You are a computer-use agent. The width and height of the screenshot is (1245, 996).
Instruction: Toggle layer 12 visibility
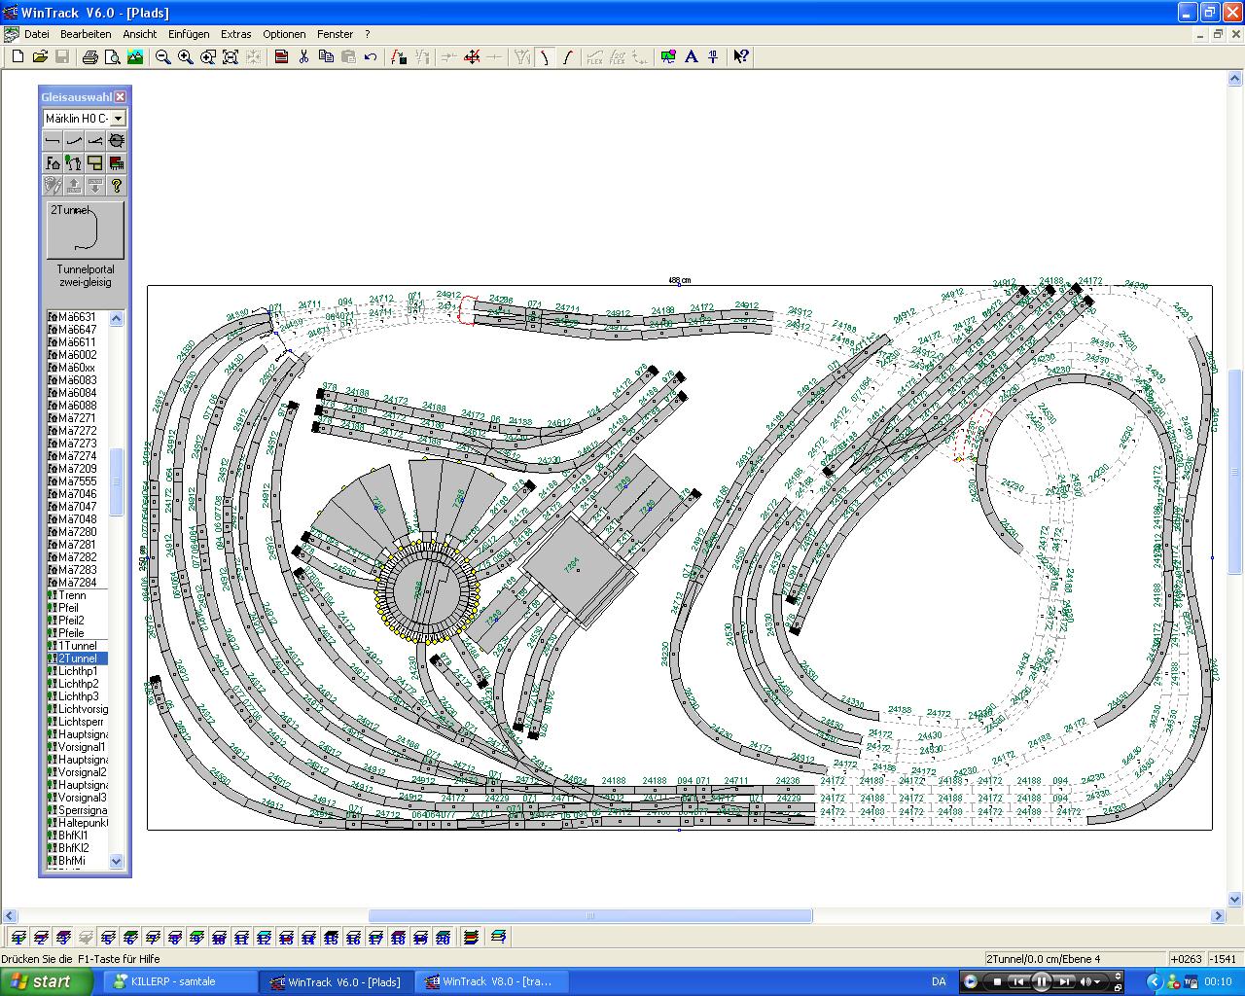coord(264,938)
